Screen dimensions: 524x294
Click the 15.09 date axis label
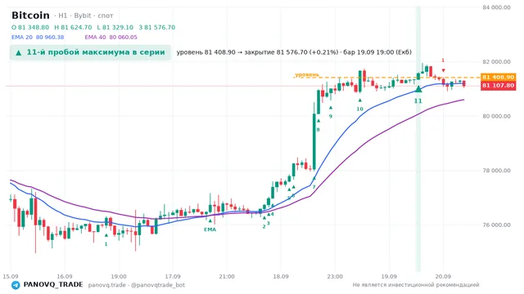coord(11,277)
